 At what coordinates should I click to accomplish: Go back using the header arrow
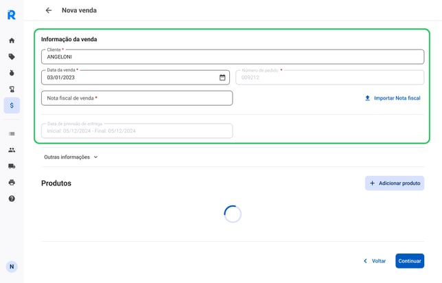click(x=49, y=10)
